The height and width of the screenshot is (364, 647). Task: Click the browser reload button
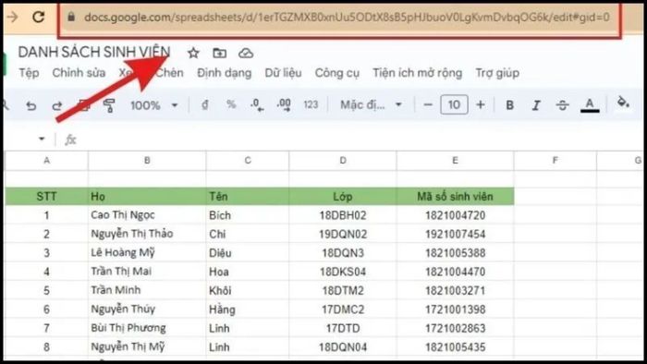click(x=39, y=17)
